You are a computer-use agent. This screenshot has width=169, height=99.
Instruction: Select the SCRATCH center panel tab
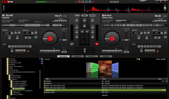point(92,15)
